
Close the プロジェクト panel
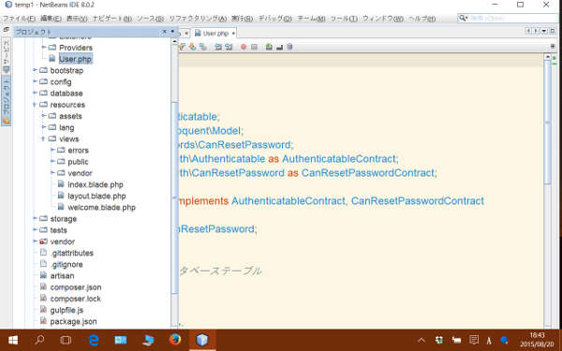[x=164, y=32]
